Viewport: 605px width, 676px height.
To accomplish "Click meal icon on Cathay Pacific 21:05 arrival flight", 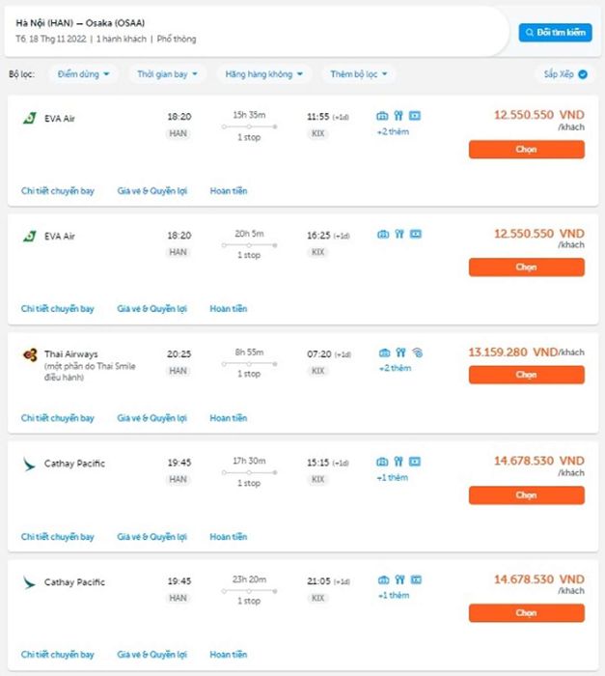I will coord(399,580).
